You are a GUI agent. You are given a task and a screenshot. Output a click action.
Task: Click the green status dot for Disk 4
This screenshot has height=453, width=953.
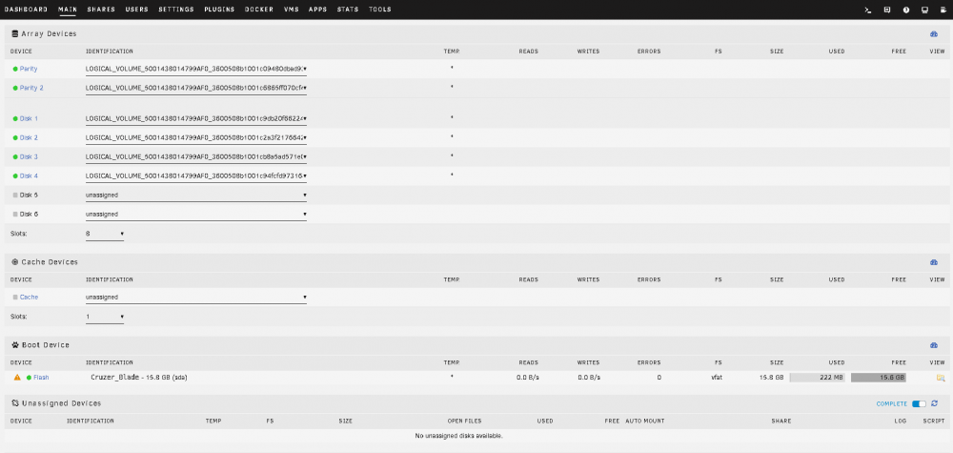15,176
